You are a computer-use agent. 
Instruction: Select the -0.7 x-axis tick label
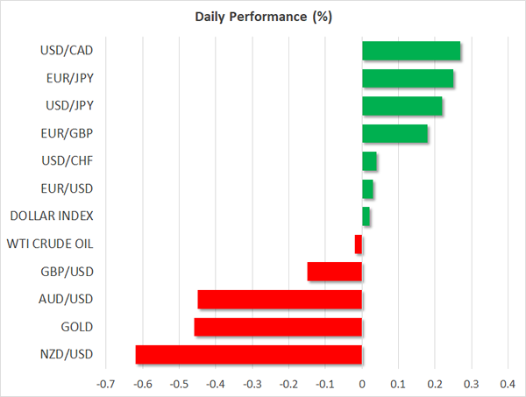[106, 384]
